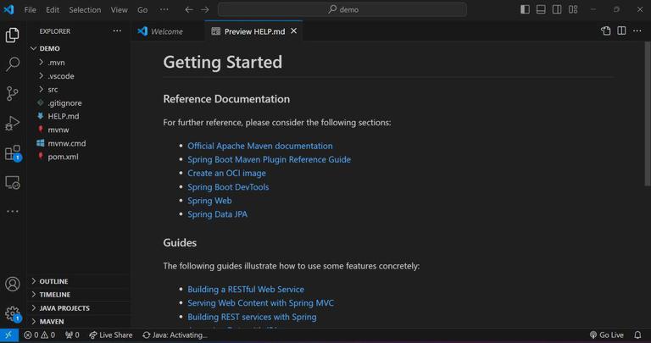Split the editor to the right
Screen dimensions: 651x343
(621, 30)
